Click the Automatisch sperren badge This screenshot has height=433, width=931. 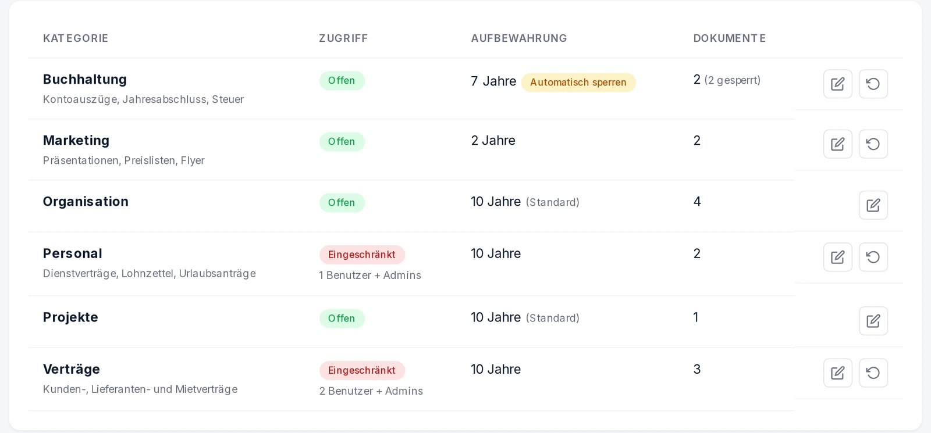click(578, 83)
